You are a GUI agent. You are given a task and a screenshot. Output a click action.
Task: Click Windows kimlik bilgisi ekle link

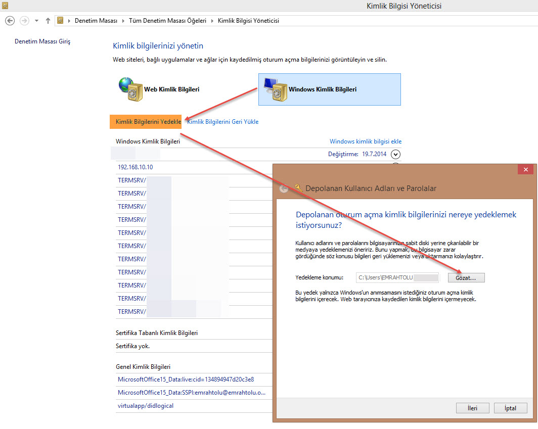pos(366,141)
